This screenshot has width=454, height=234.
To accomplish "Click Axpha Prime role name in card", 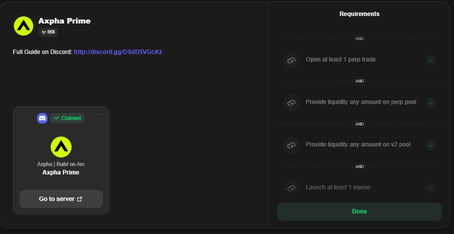I will click(x=61, y=172).
